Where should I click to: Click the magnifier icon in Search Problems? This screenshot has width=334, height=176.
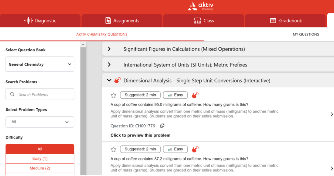pyautogui.click(x=12, y=94)
